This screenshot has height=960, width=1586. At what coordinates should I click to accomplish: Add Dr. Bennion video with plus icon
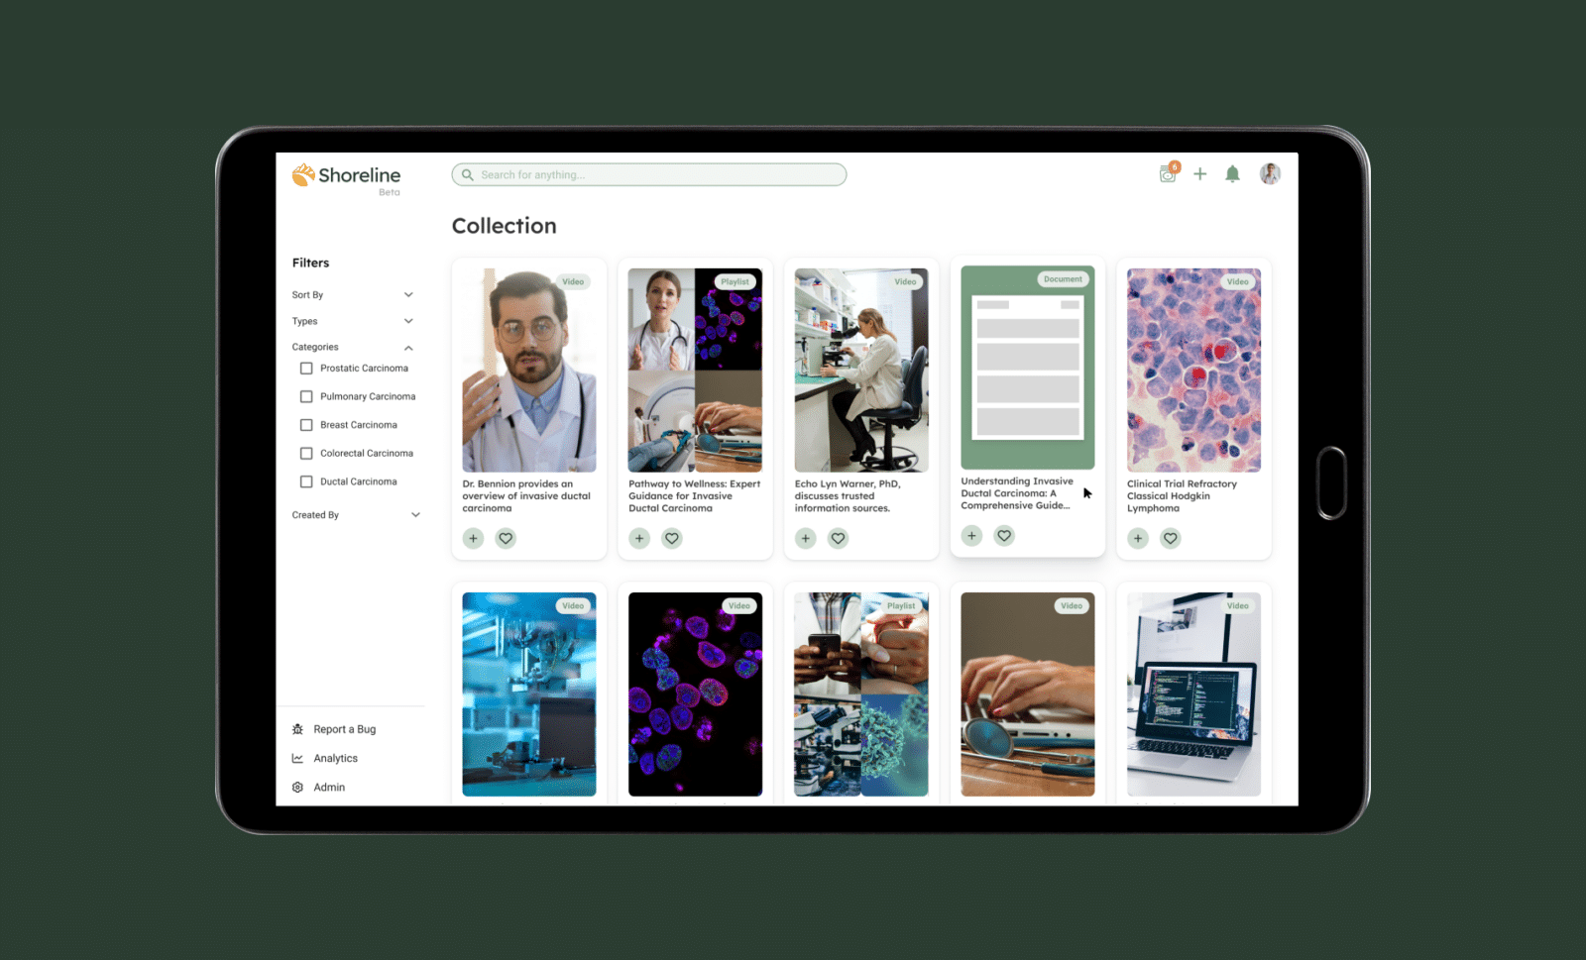pyautogui.click(x=474, y=539)
